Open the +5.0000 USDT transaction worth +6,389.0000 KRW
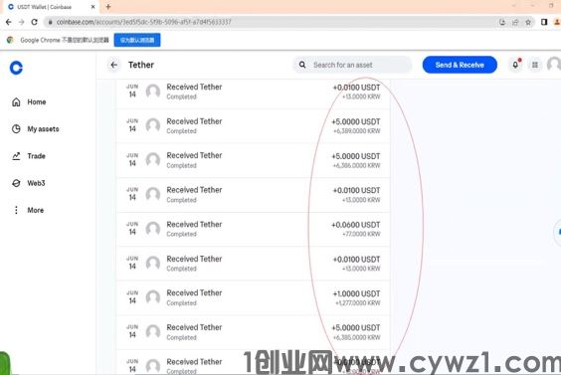This screenshot has height=375, width=561. (x=253, y=126)
